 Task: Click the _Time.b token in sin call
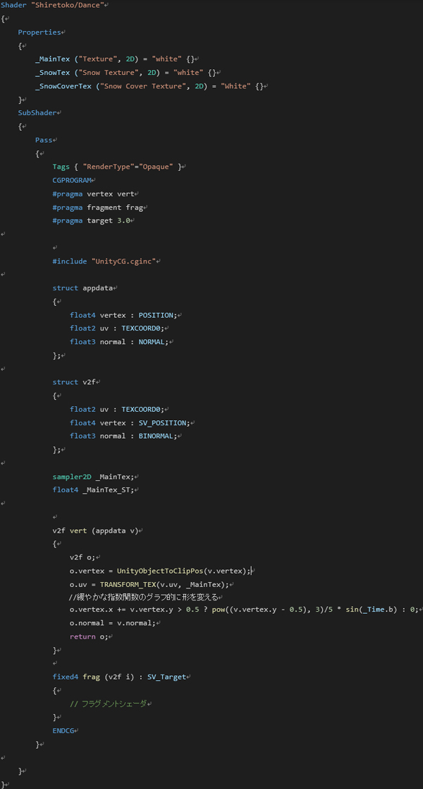click(372, 610)
